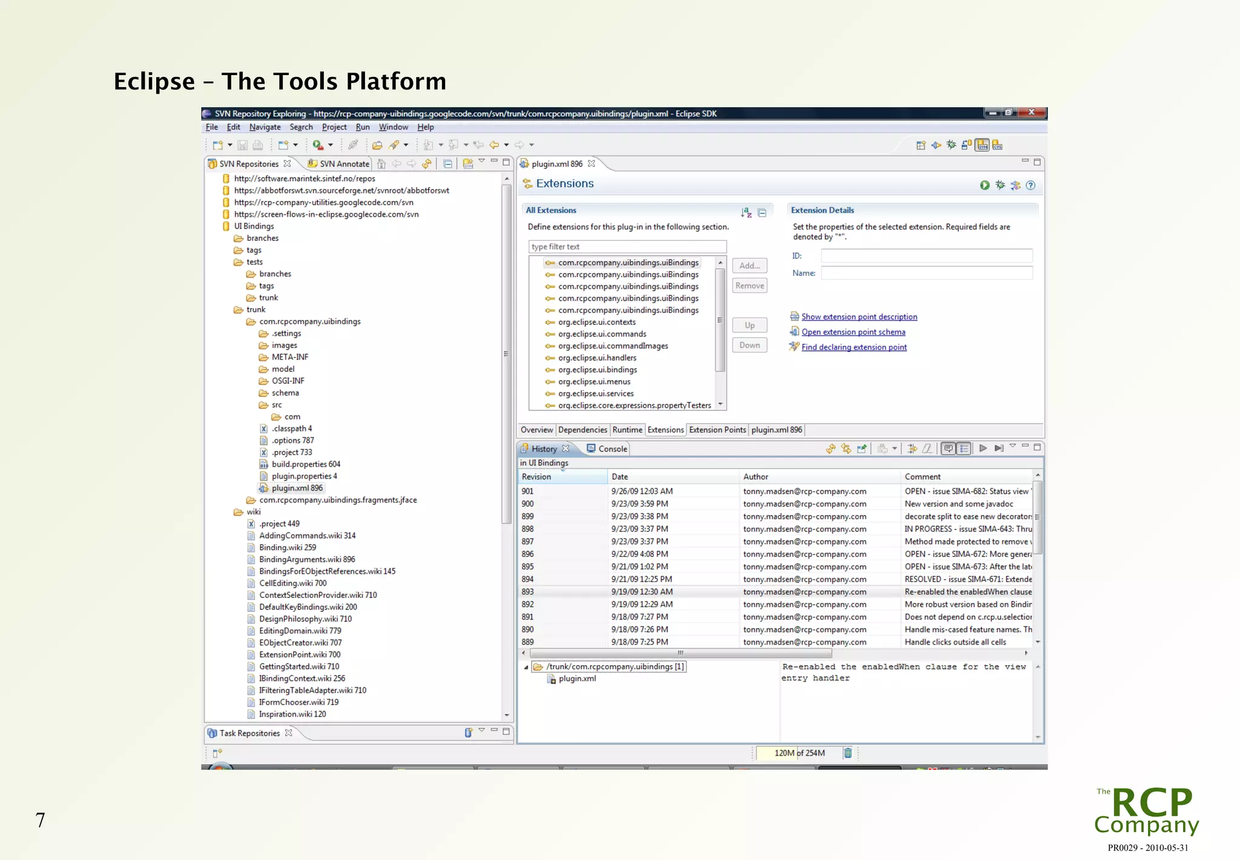The width and height of the screenshot is (1240, 860).
Task: Click the pin view icon in History toolbar
Action: coord(862,448)
